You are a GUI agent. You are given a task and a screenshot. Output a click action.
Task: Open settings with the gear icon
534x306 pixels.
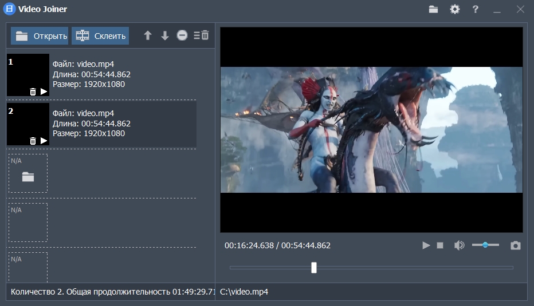[x=455, y=9]
